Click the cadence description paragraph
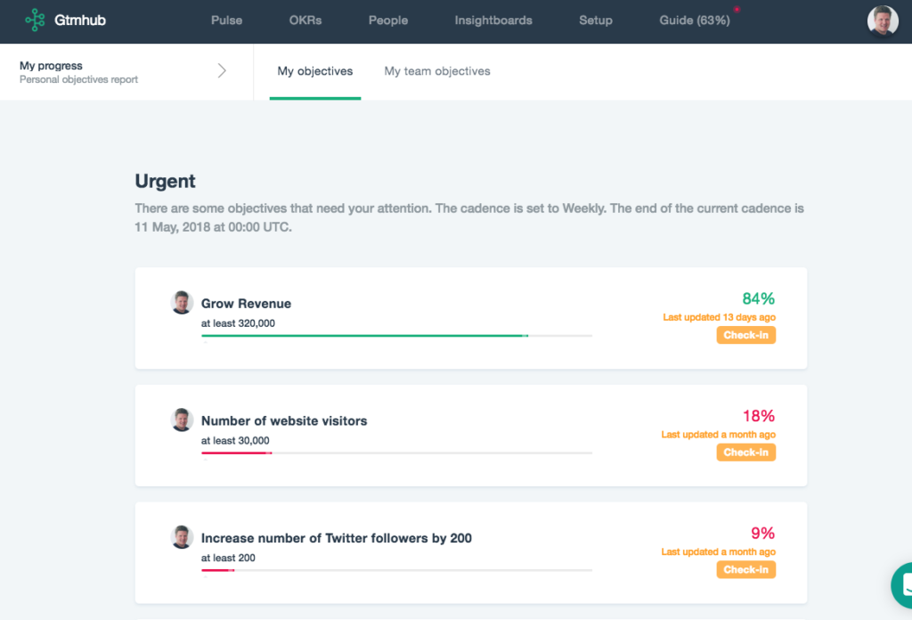 (x=469, y=217)
